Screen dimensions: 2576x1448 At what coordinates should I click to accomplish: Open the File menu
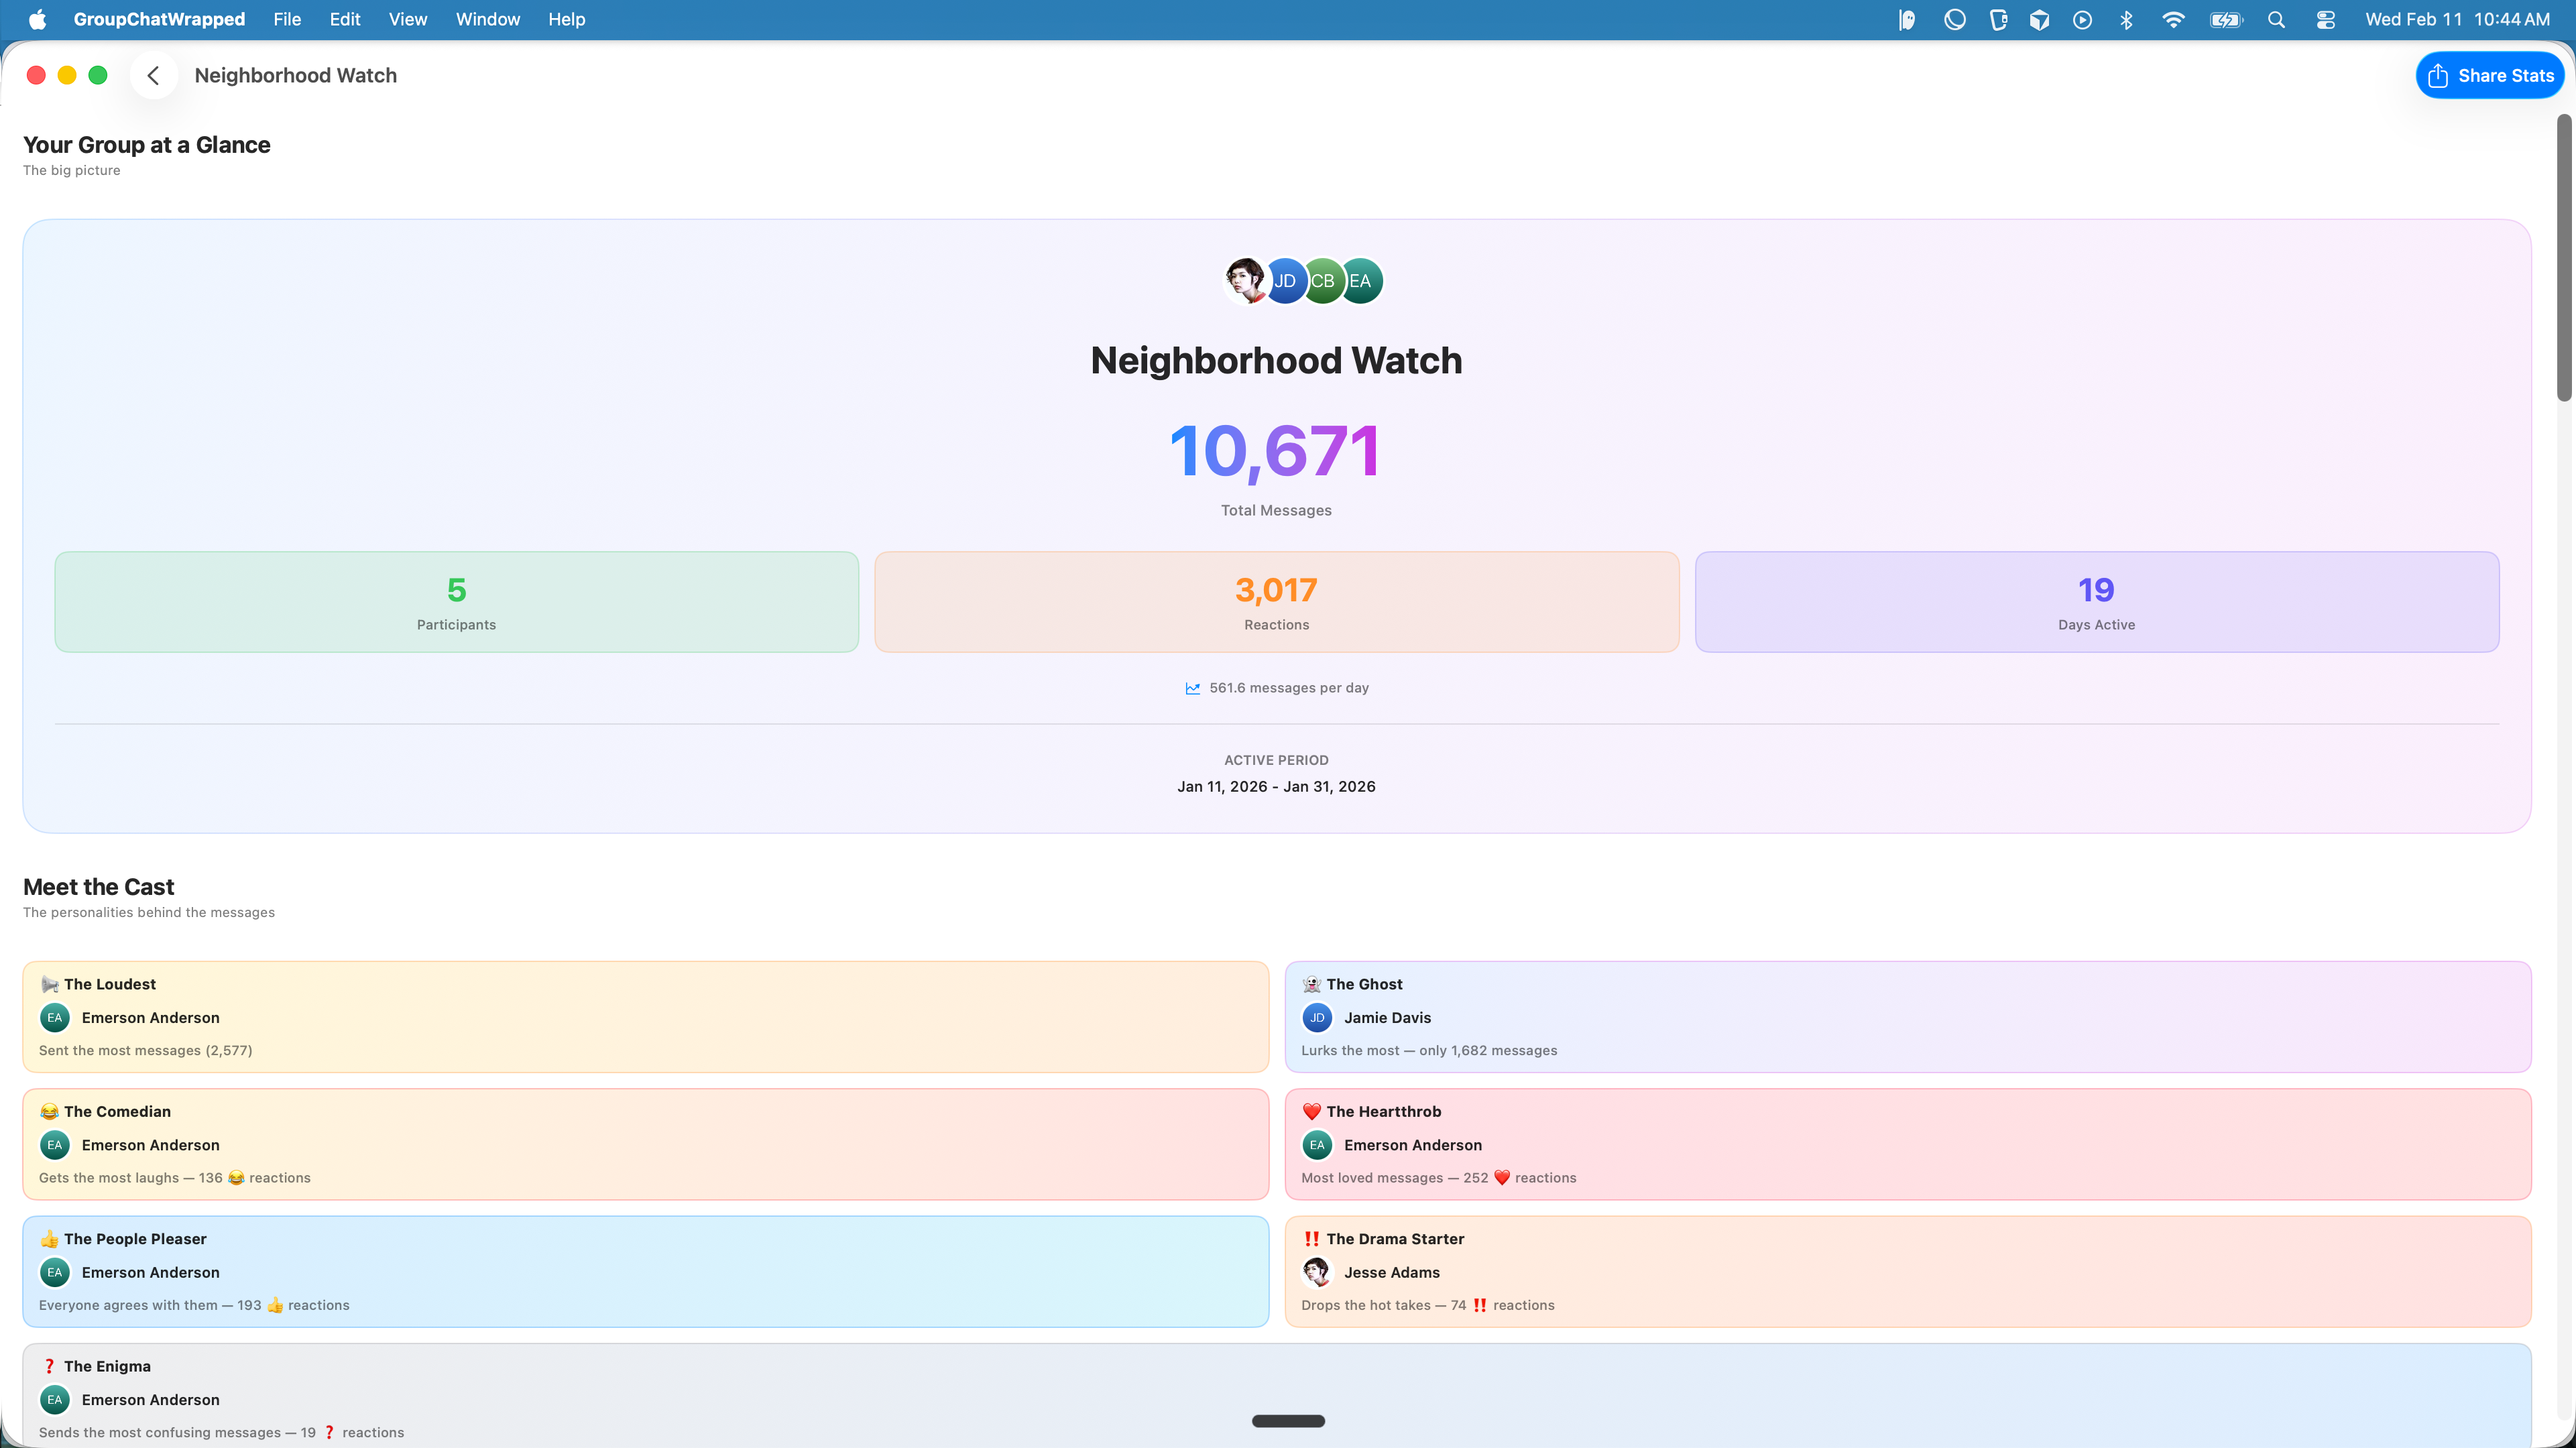[x=287, y=19]
